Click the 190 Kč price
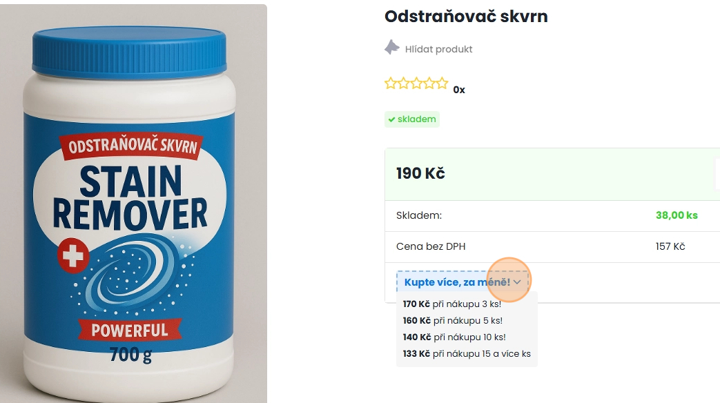Screen dimensions: 720x403 [x=420, y=173]
